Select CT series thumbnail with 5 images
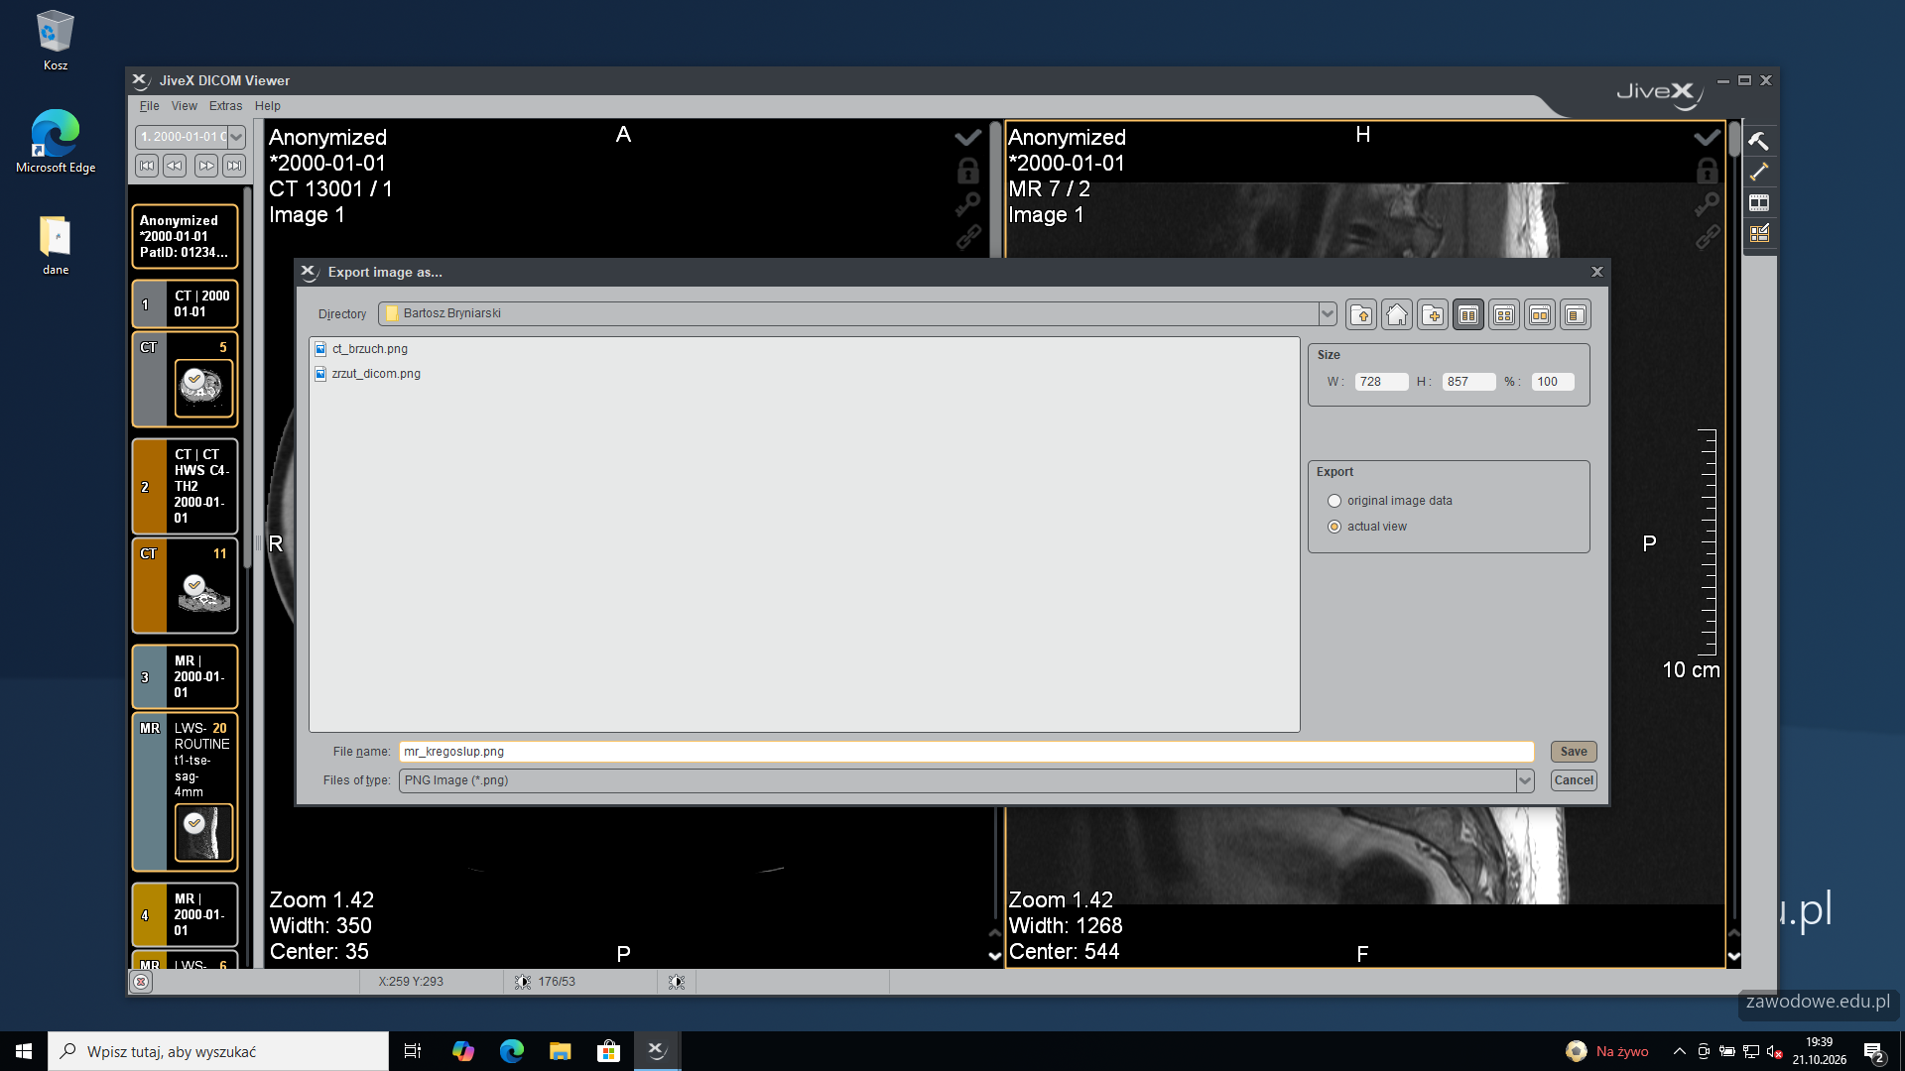Viewport: 1905px width, 1071px height. click(203, 388)
